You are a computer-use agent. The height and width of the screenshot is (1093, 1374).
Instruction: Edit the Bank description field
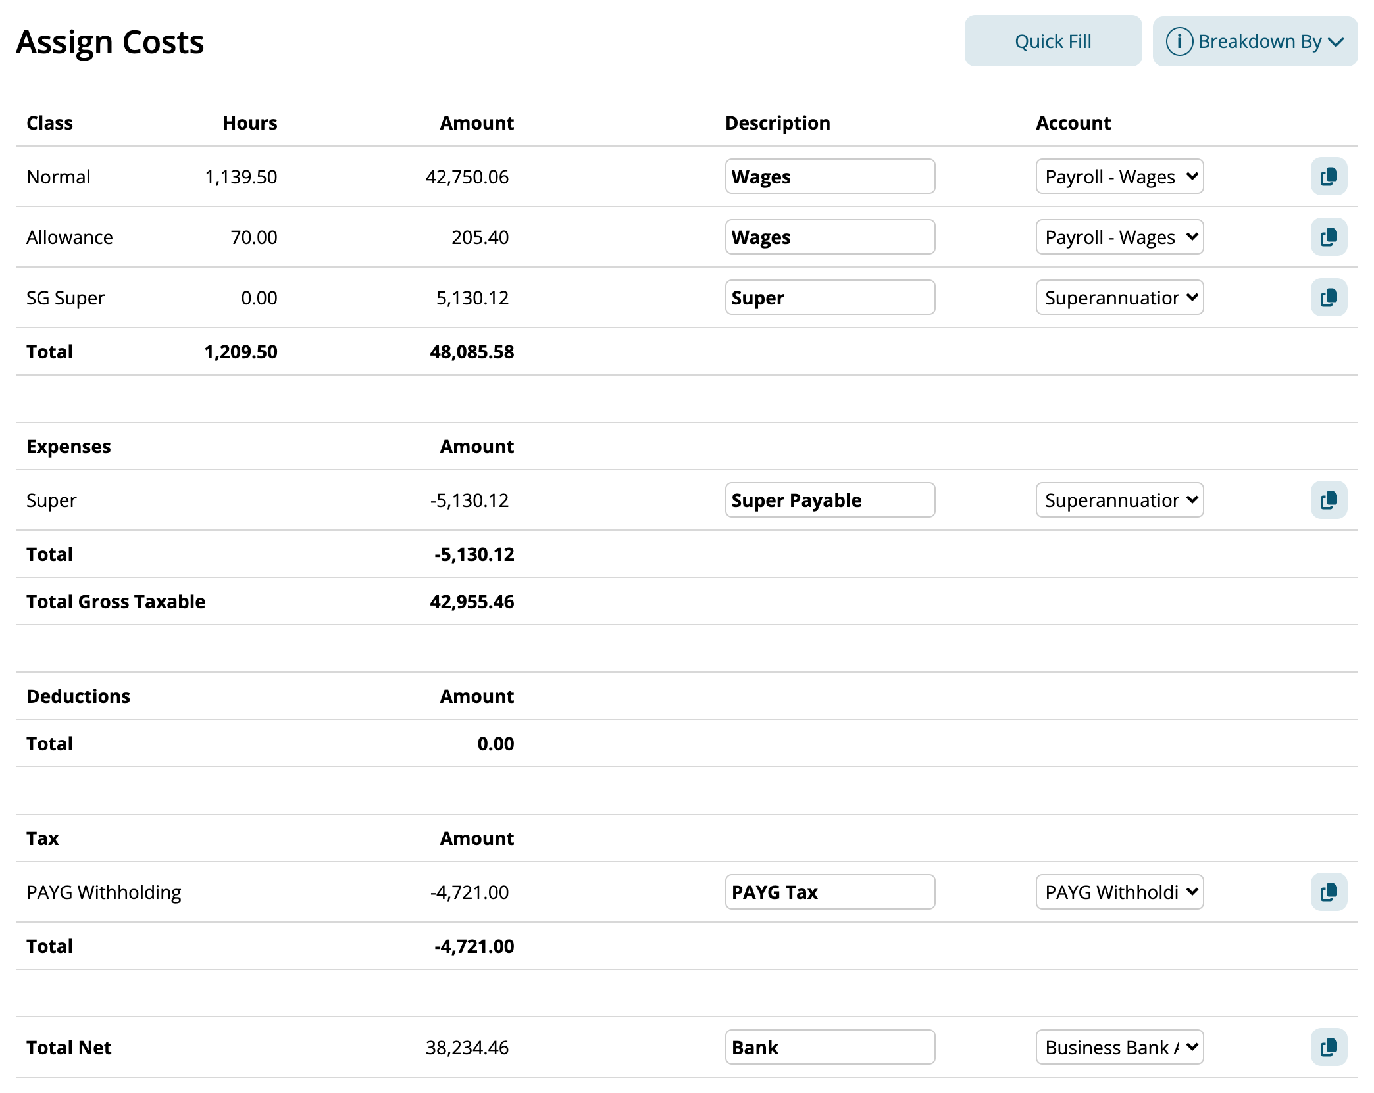coord(830,1047)
